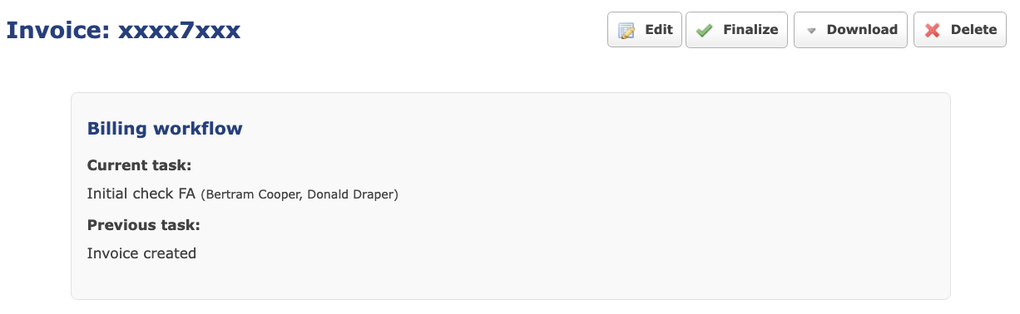Click the Billing workflow heading
The width and height of the screenshot is (1020, 314).
tap(165, 129)
